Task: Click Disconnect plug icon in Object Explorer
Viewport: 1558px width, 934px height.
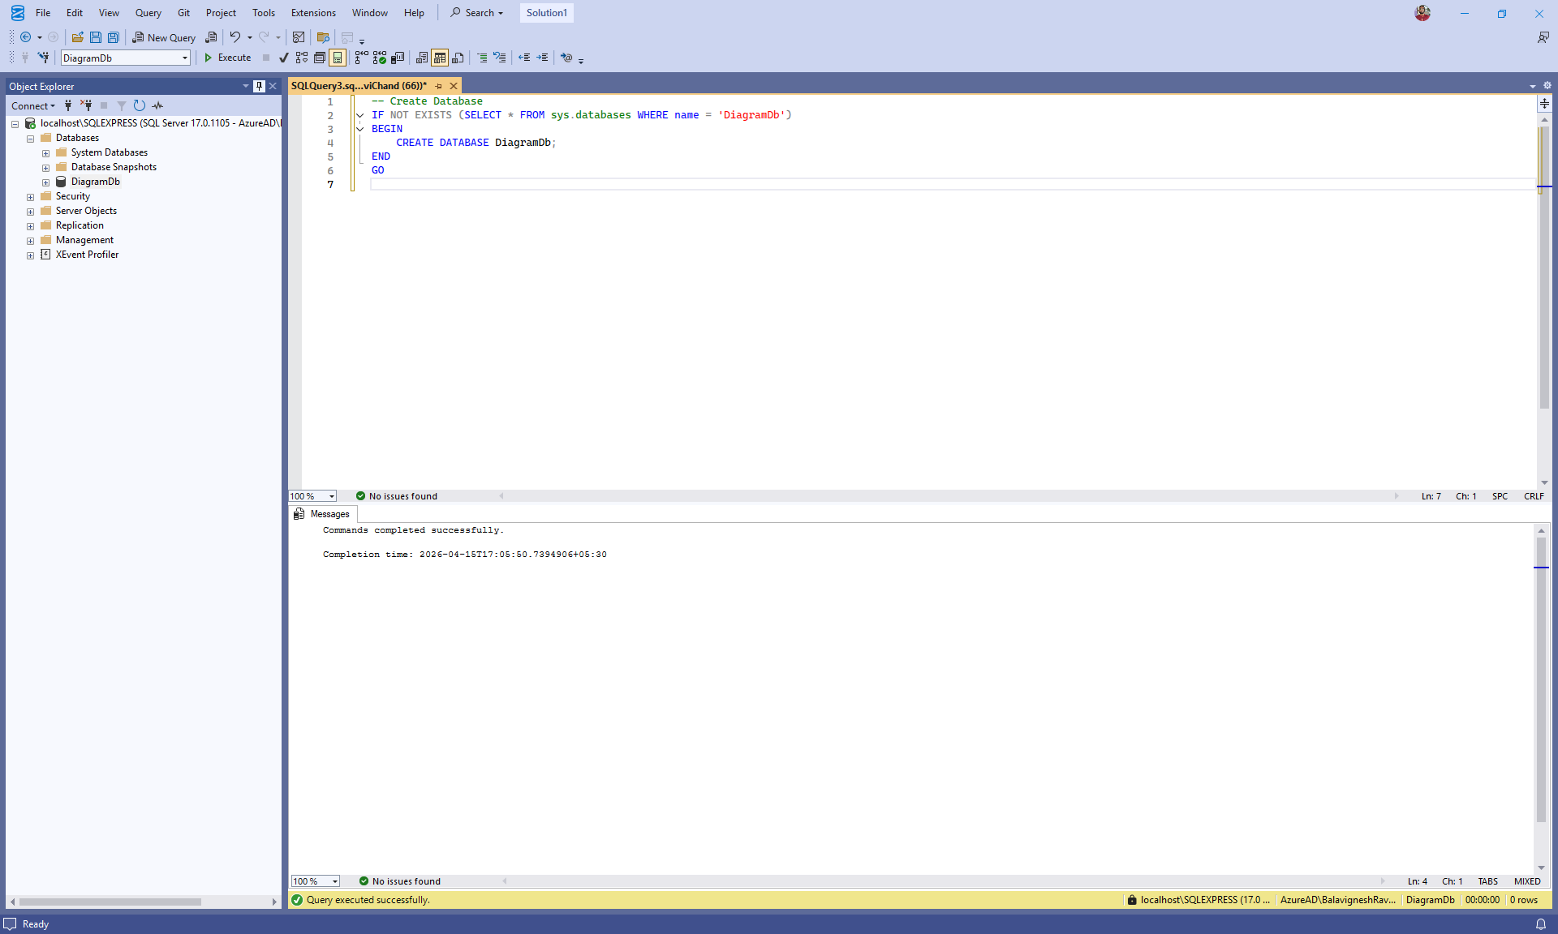Action: pyautogui.click(x=86, y=105)
